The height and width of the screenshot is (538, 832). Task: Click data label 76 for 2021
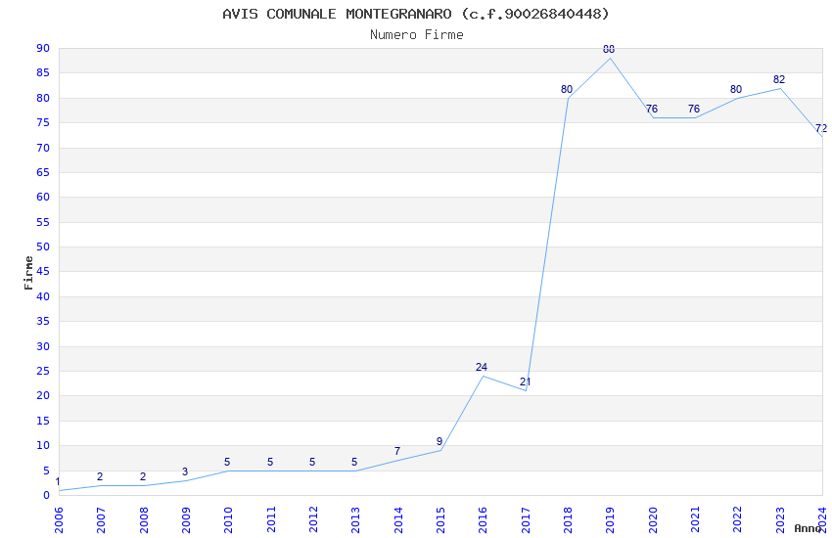[x=694, y=109]
